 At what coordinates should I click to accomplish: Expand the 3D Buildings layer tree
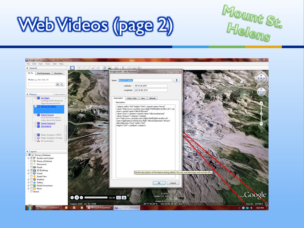28,170
